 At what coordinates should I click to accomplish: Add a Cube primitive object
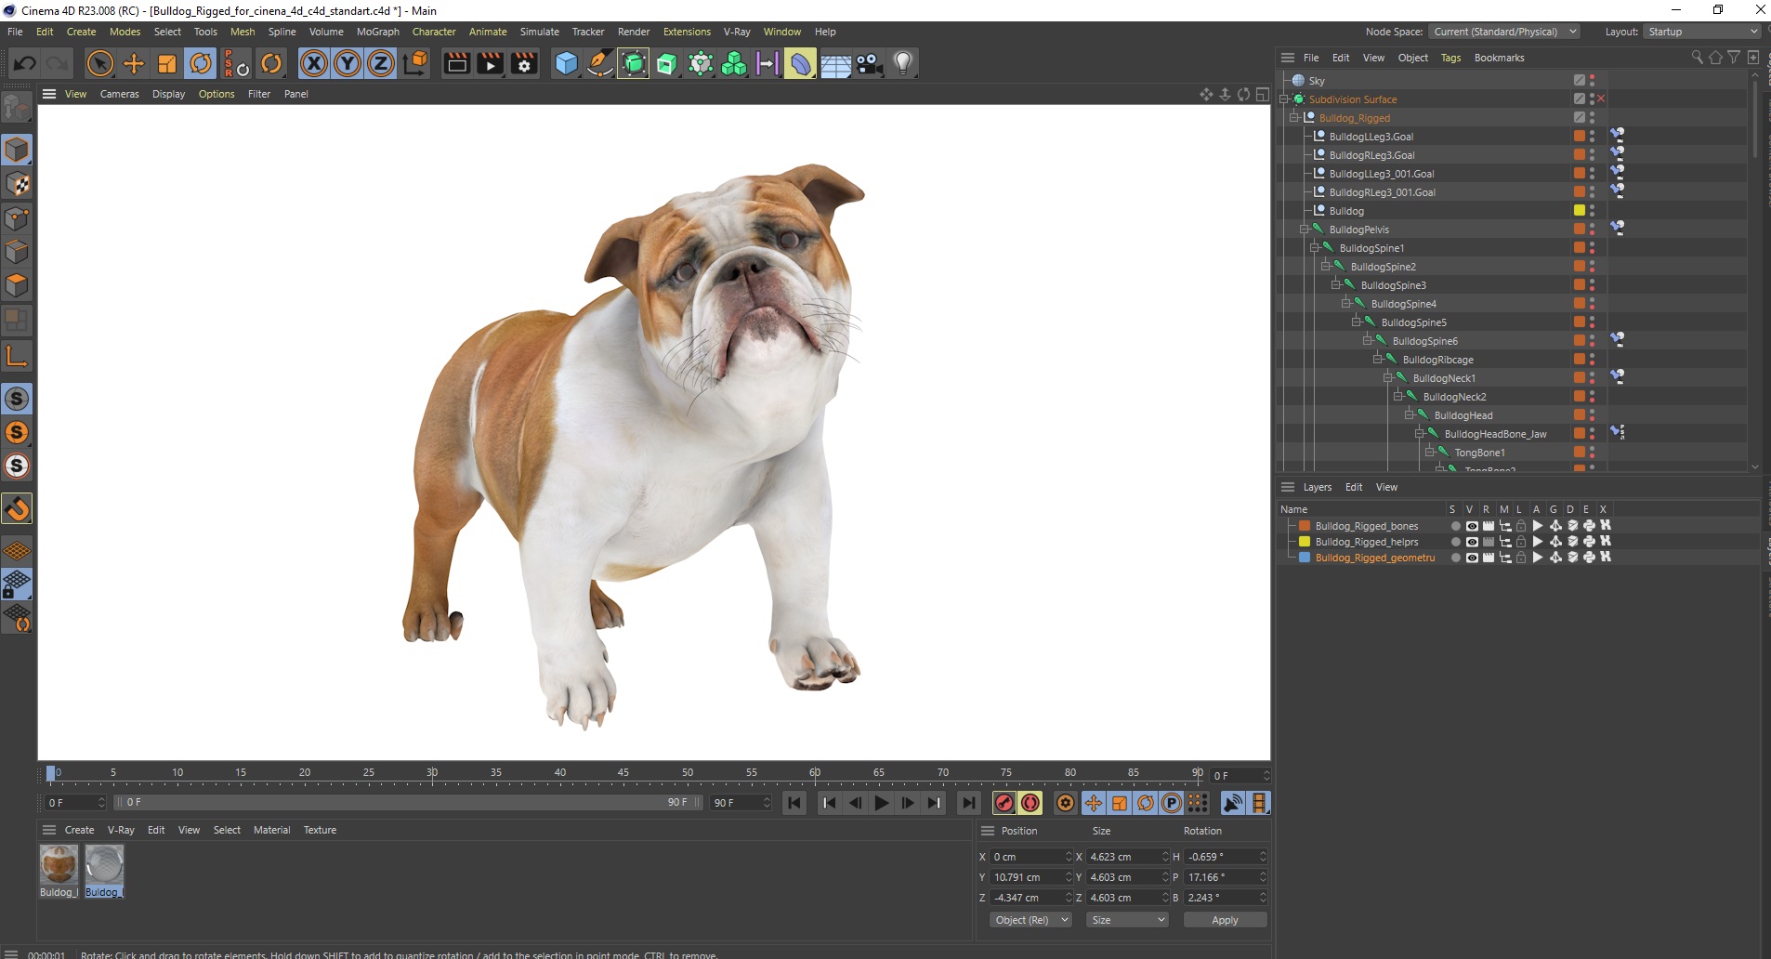coord(566,63)
